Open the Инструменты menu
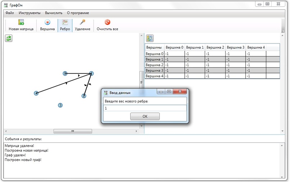The width and height of the screenshot is (290, 182). point(30,13)
